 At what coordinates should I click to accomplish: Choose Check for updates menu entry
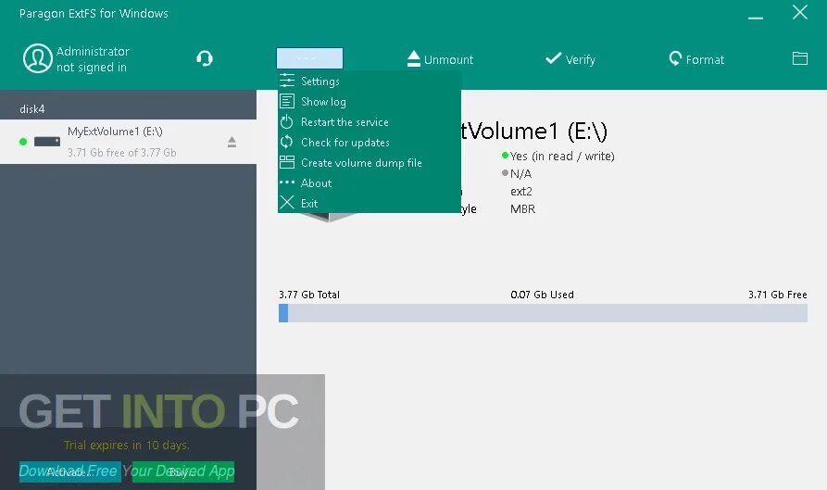click(x=370, y=143)
